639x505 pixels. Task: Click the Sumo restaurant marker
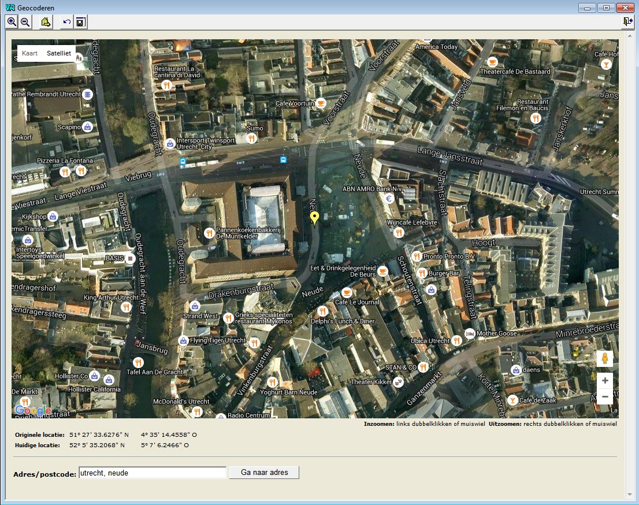(251, 138)
